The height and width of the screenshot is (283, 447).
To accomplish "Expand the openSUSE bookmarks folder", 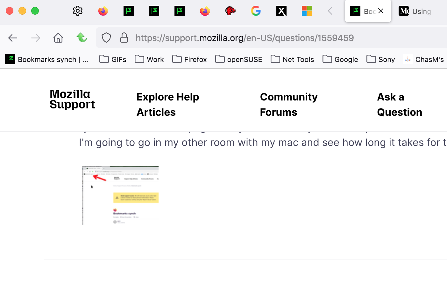I will [x=238, y=59].
